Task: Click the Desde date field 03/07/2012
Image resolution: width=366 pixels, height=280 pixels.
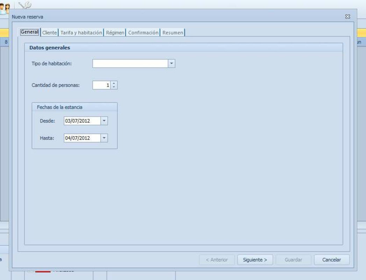Action: coord(82,121)
